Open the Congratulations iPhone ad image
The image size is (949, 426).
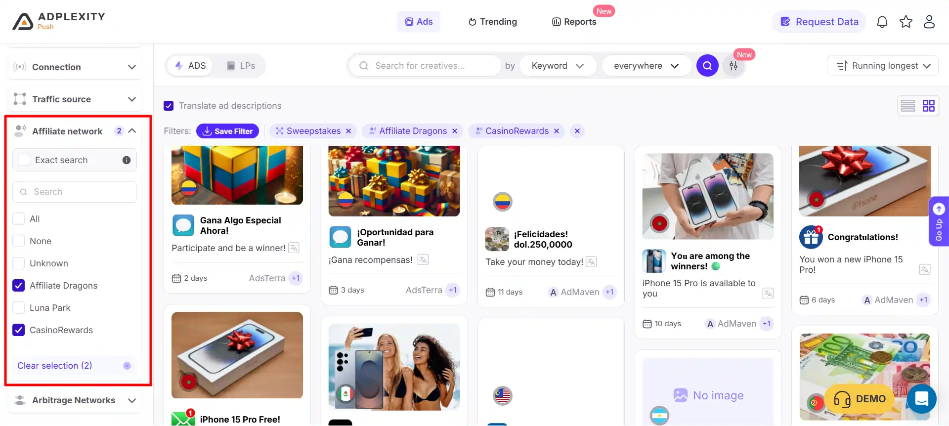pos(864,181)
